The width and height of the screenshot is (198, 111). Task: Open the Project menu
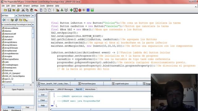point(26,6)
